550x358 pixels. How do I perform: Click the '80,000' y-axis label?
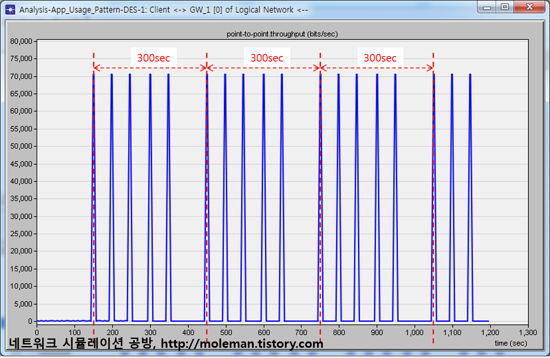coord(21,41)
